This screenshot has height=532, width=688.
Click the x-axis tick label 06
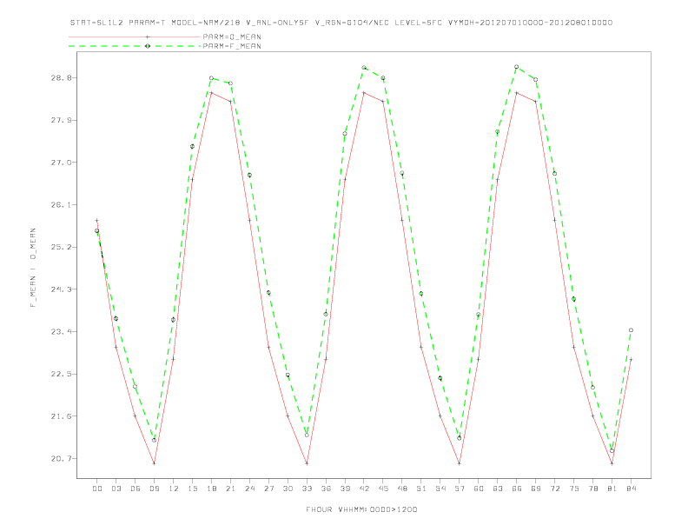click(136, 489)
